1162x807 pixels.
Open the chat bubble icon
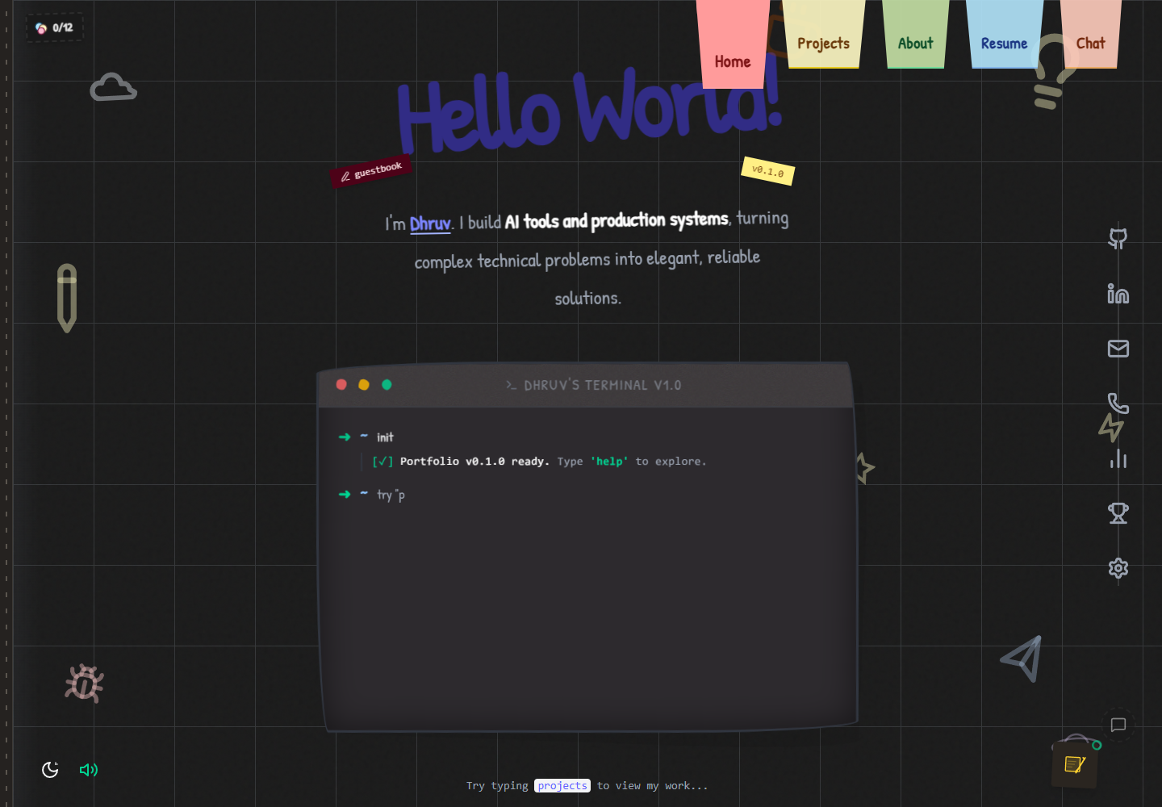click(1118, 725)
